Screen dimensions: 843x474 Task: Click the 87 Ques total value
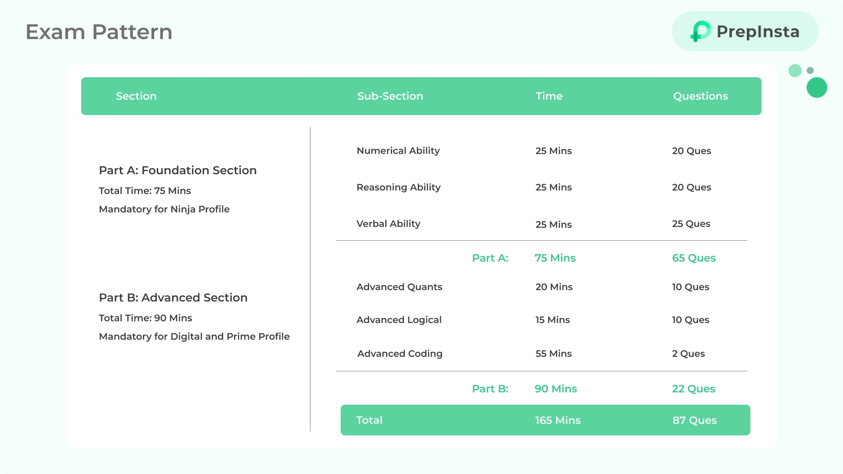point(695,420)
